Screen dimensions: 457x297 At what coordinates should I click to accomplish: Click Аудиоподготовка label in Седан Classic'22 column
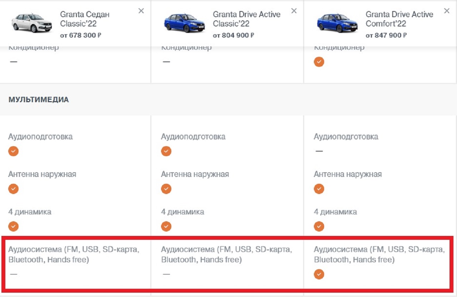click(x=40, y=137)
